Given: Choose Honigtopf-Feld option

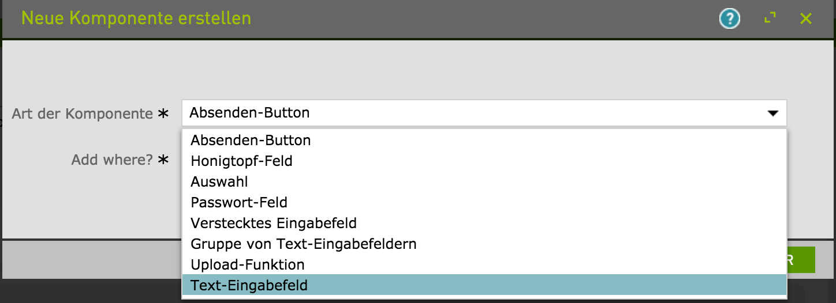Looking at the screenshot, I should coord(241,161).
